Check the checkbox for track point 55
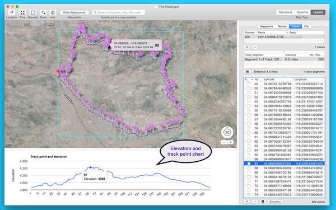The image size is (336, 210). [249, 110]
